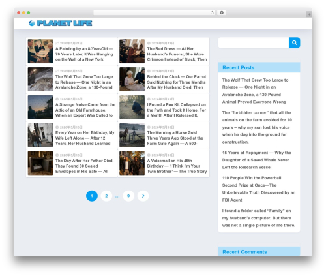This screenshot has height=276, width=326.
Task: Open thumbnail of the Voicemail twin brother post
Action: 132,163
